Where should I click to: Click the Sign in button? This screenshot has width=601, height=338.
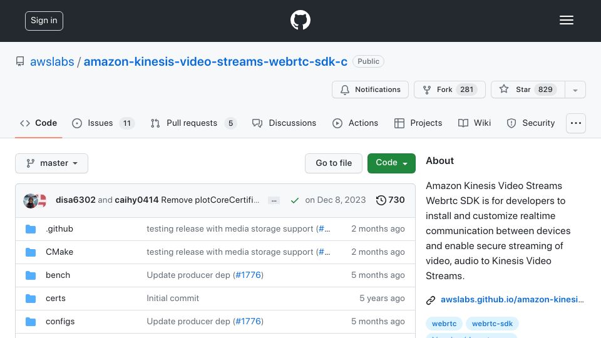pos(44,21)
